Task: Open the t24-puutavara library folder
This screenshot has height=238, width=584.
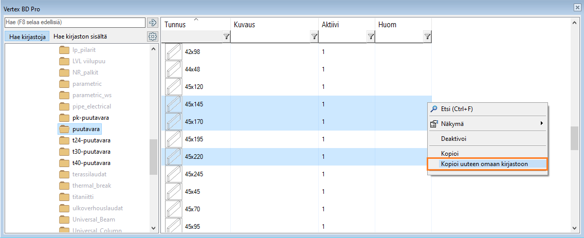Action: click(91, 140)
